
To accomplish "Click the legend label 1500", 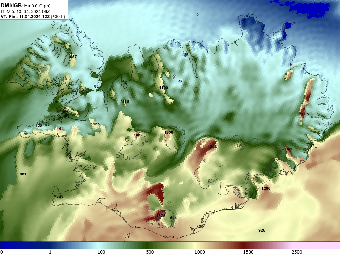I will [x=248, y=252].
